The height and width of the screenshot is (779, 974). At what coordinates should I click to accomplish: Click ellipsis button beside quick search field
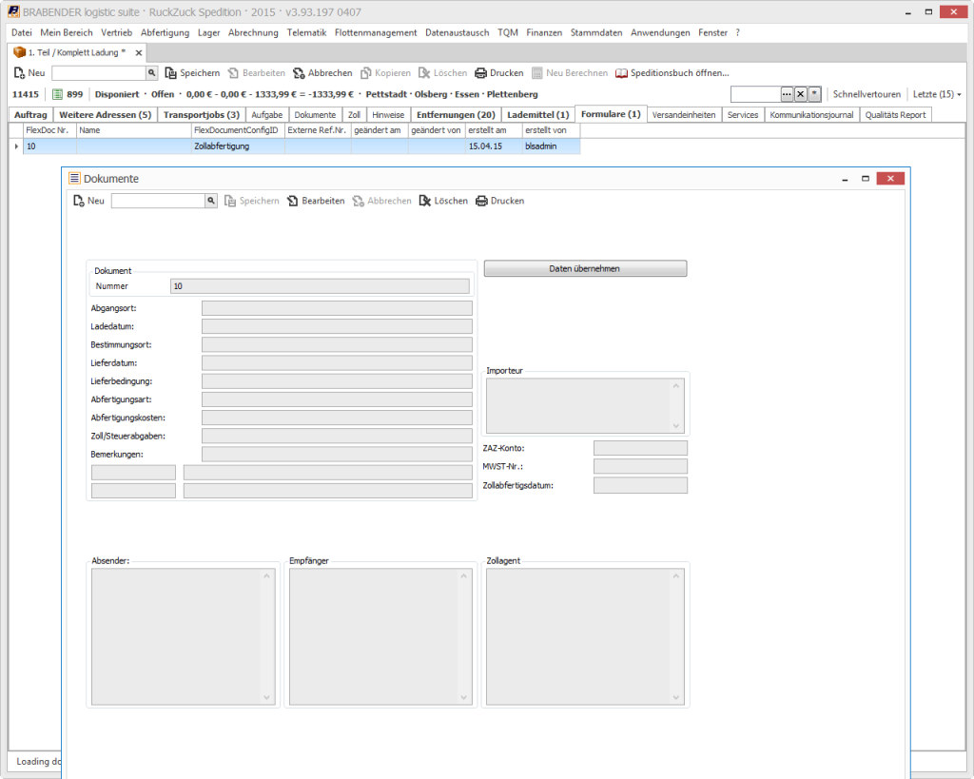point(787,94)
